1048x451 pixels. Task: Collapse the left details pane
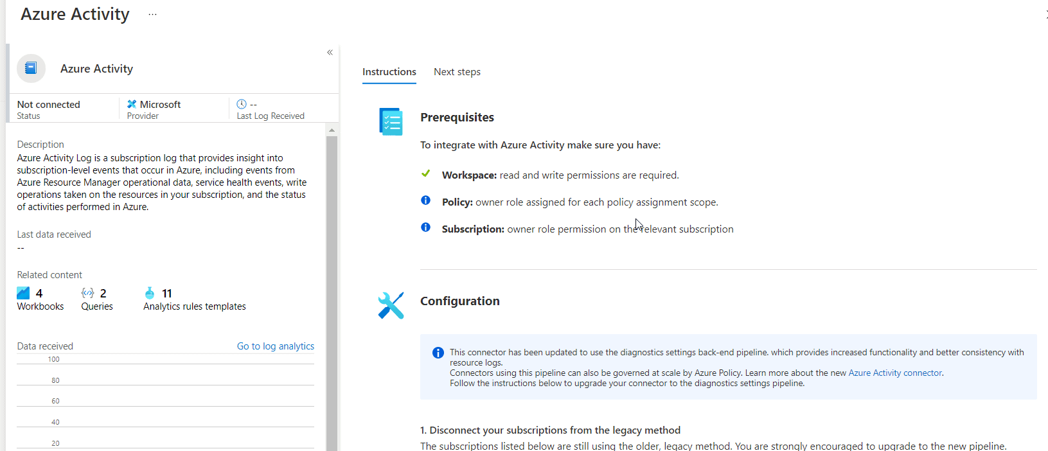pyautogui.click(x=330, y=53)
